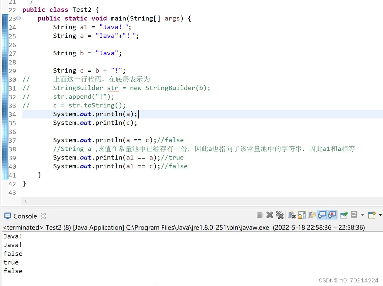Click the CSDN watermark link
This screenshot has height=286, width=383.
pyautogui.click(x=349, y=280)
